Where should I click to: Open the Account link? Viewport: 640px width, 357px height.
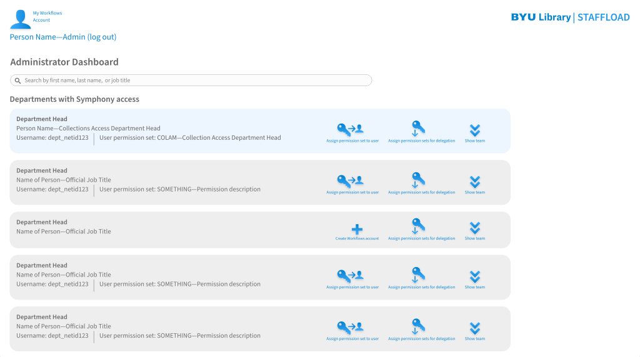pyautogui.click(x=41, y=21)
